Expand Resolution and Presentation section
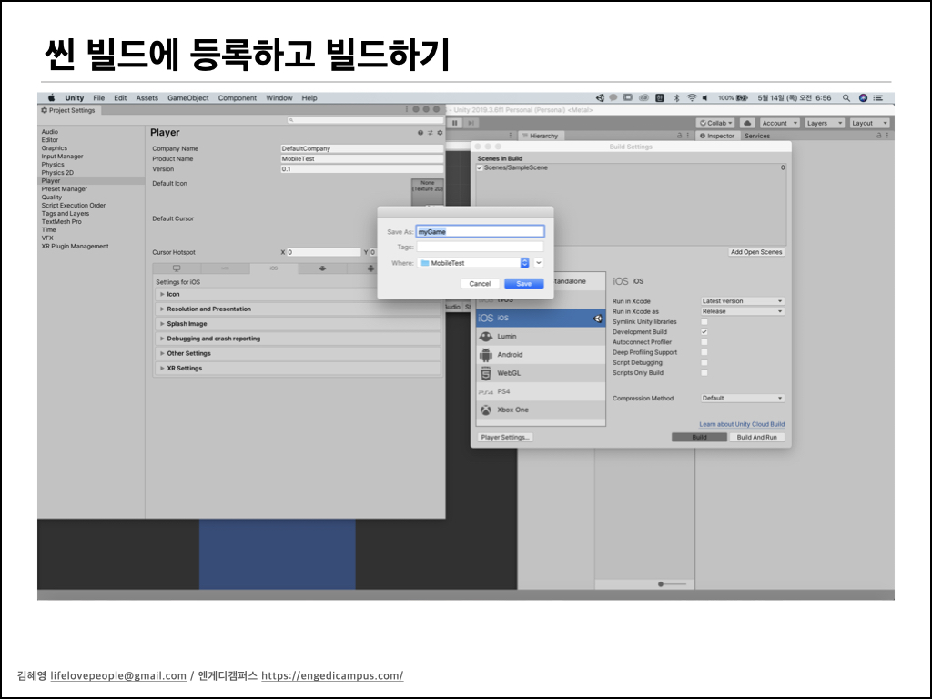The width and height of the screenshot is (932, 699). click(x=162, y=309)
